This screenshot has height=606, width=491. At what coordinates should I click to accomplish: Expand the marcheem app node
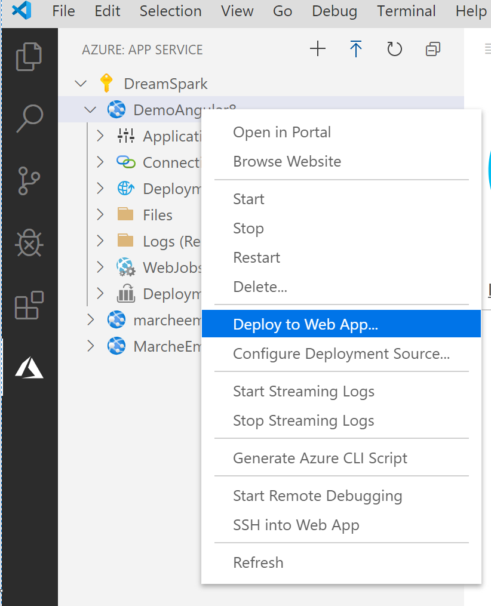(91, 319)
